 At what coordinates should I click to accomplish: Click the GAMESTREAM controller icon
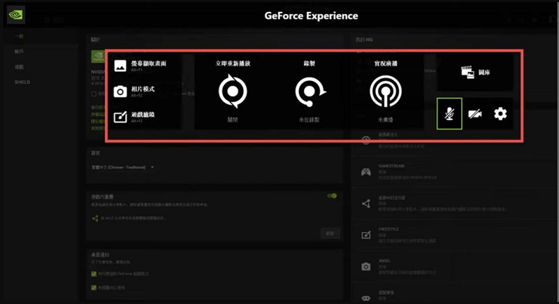click(365, 172)
